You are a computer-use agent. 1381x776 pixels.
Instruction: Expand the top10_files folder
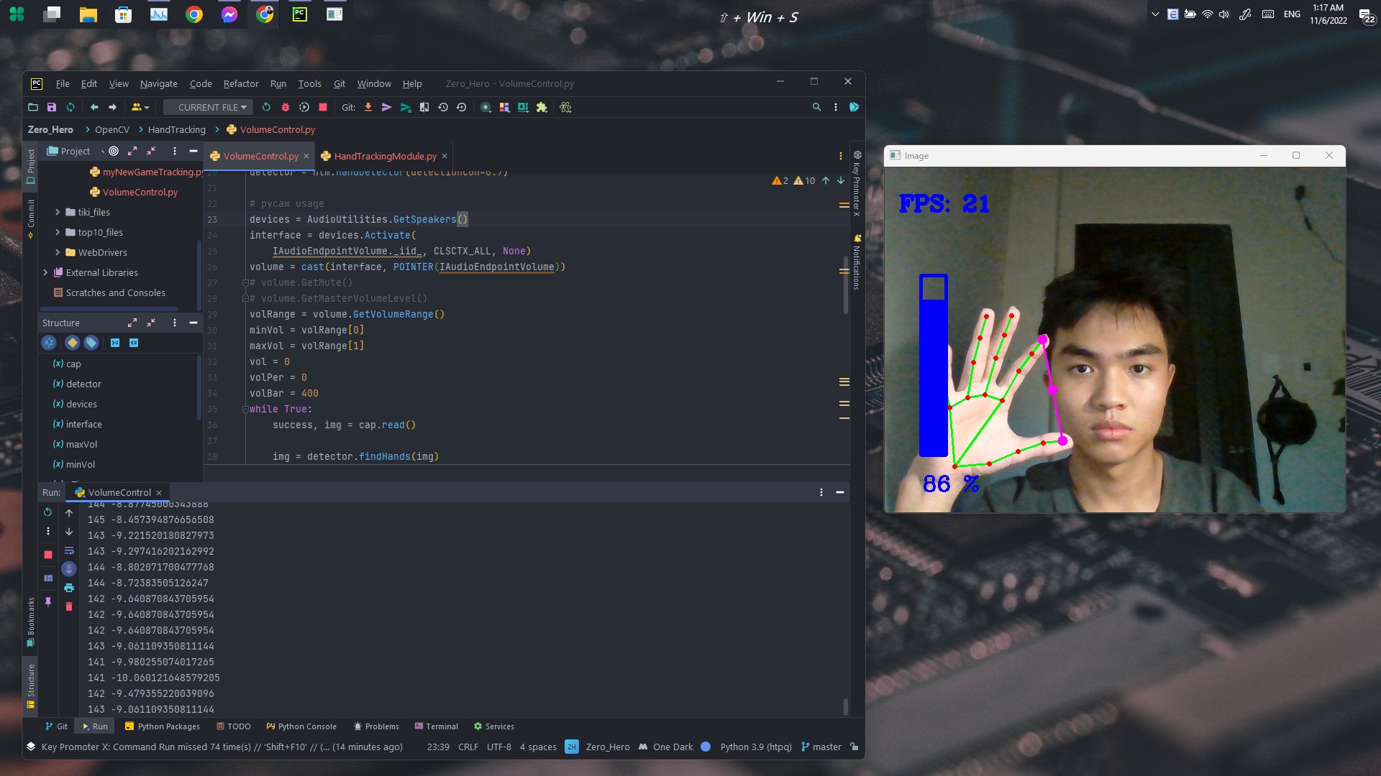pos(58,232)
